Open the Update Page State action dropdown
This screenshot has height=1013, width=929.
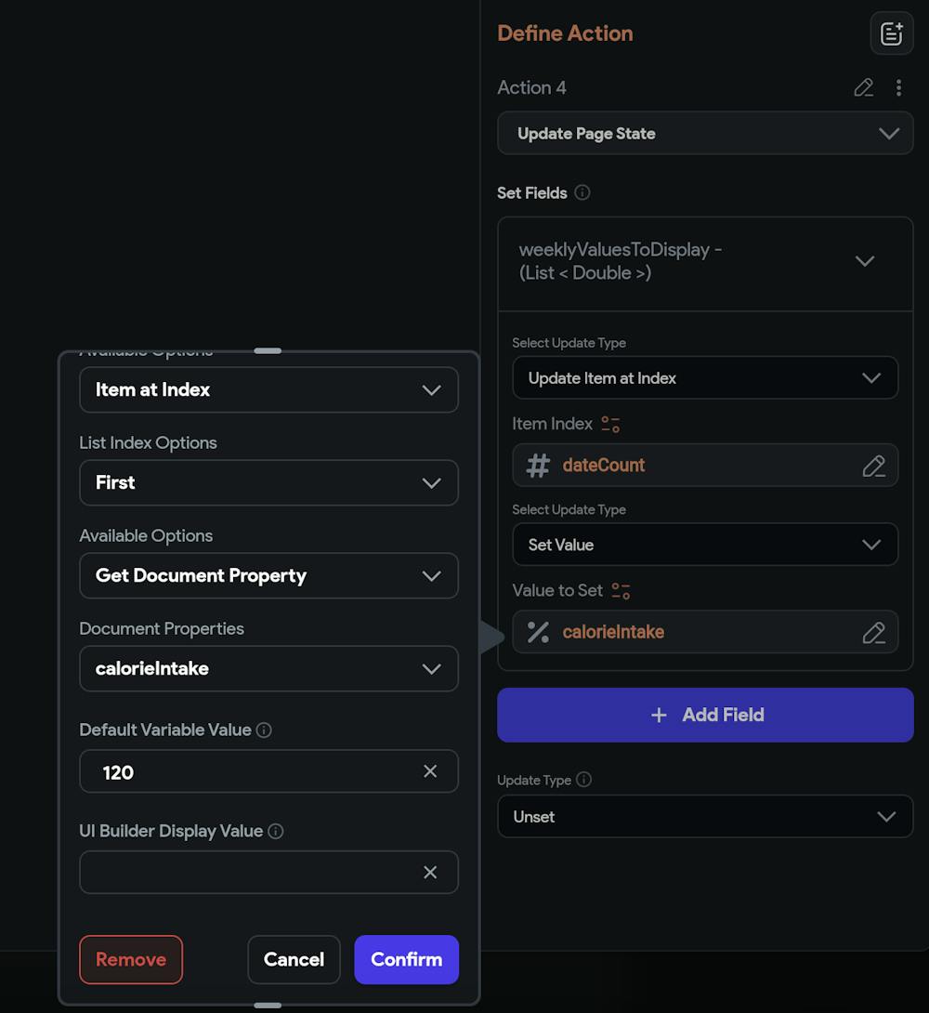tap(705, 133)
